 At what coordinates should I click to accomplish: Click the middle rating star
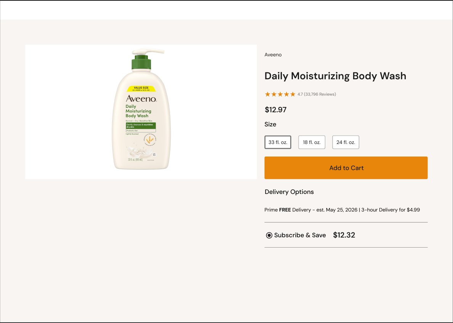(280, 94)
